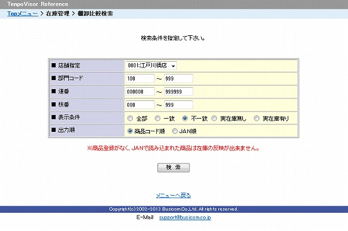This screenshot has height=231, width=348.
Task: Choose JAN順 output order
Action: coord(175,131)
